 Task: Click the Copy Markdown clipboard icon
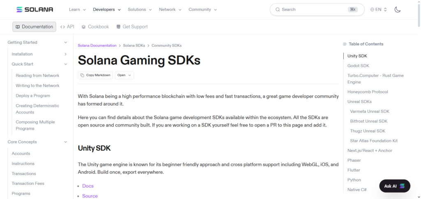(82, 75)
